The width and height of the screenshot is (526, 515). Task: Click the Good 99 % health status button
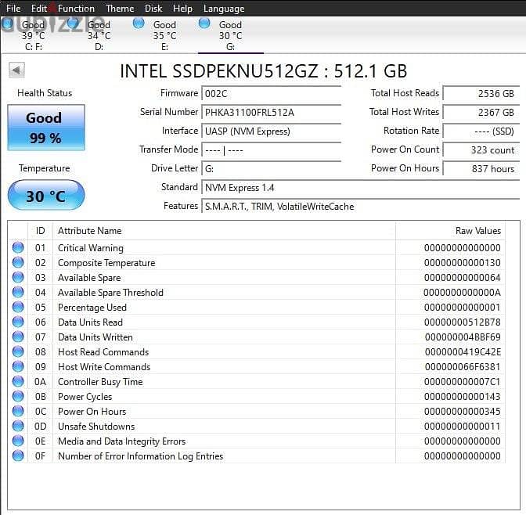(x=46, y=128)
